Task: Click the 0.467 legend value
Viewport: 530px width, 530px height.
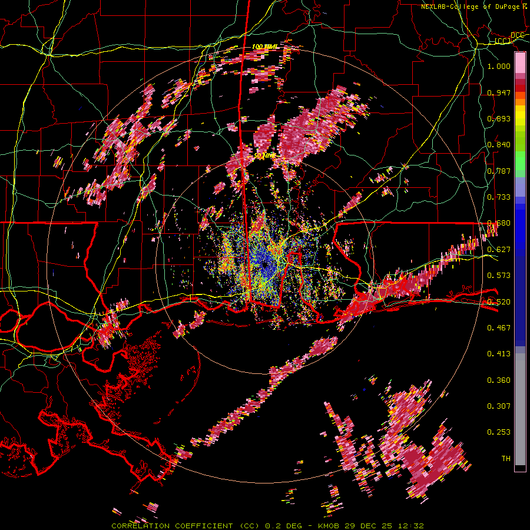Action: pyautogui.click(x=499, y=327)
